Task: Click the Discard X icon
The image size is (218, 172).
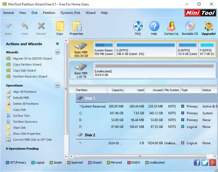Action: (41, 26)
